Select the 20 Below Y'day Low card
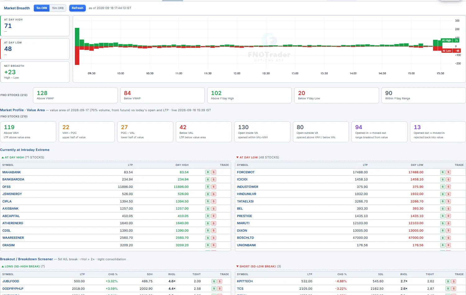The height and width of the screenshot is (295, 466). pos(336,95)
